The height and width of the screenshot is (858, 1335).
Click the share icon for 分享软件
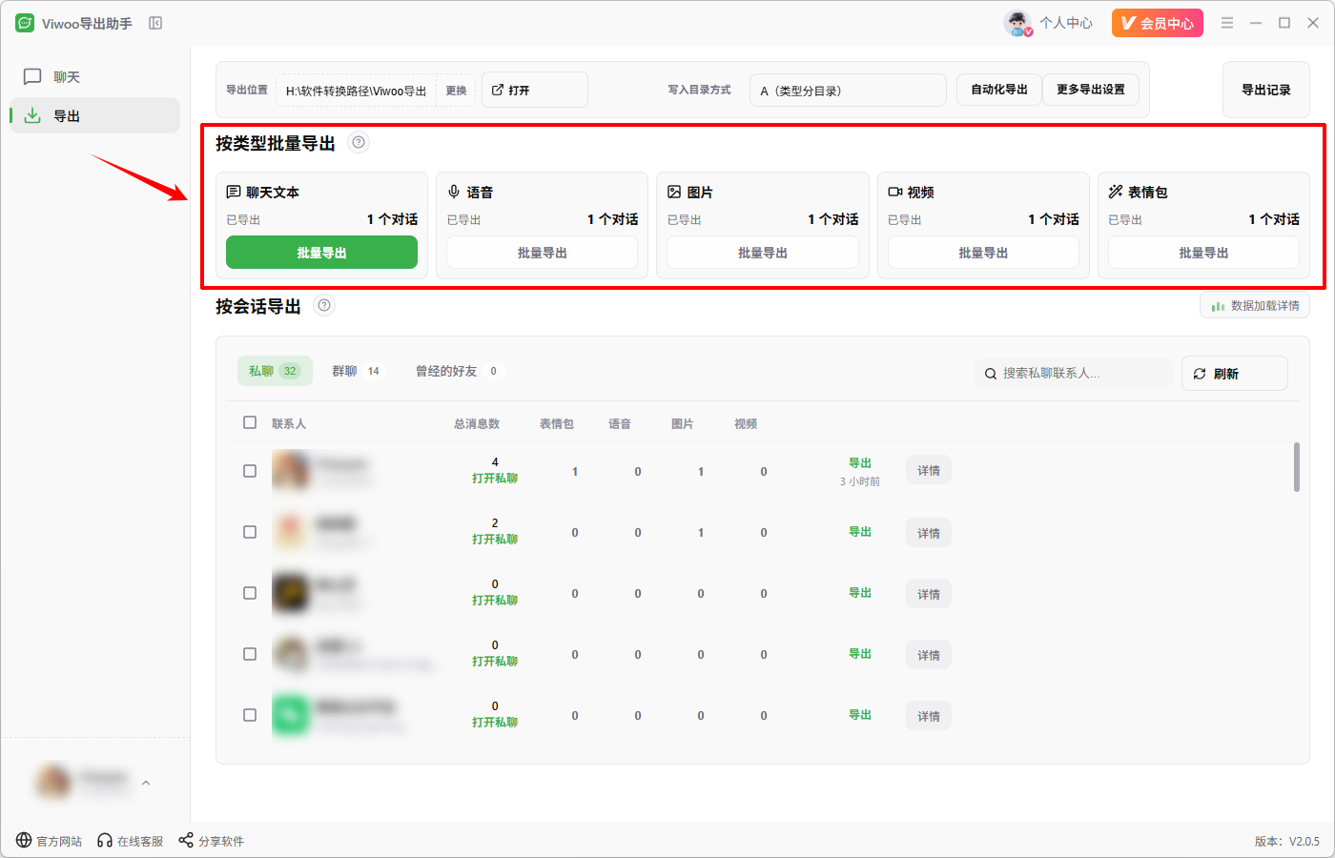(186, 840)
